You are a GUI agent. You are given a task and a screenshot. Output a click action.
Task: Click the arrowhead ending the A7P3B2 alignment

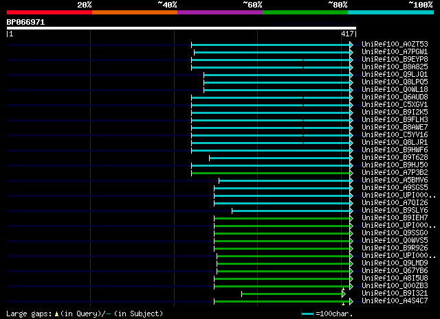(351, 174)
